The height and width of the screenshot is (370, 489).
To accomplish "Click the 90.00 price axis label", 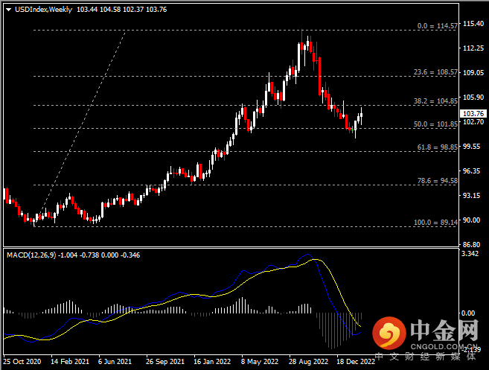I will (x=472, y=220).
